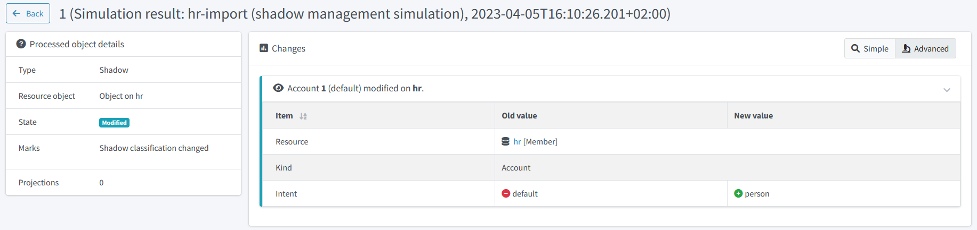This screenshot has height=230, width=977.
Task: Click the Modified state badge
Action: click(114, 123)
